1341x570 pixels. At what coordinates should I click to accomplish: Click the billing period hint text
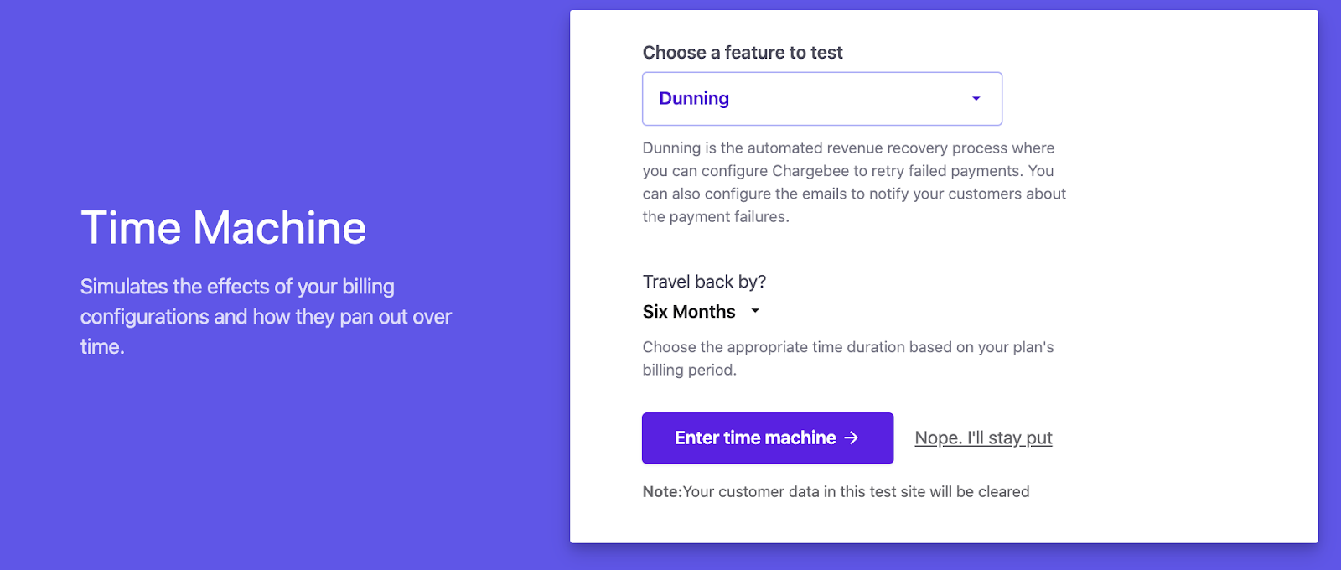pyautogui.click(x=848, y=358)
